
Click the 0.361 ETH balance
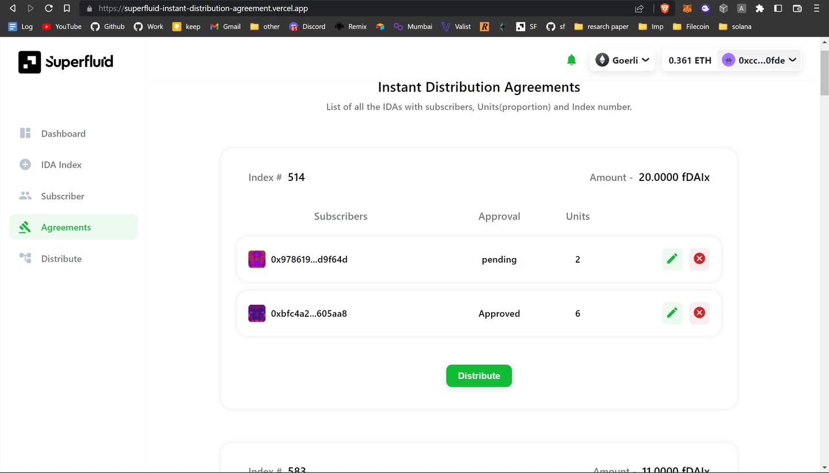click(690, 60)
